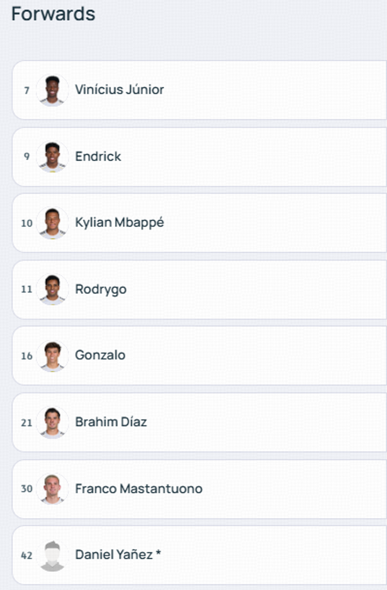The height and width of the screenshot is (590, 387).
Task: Click Franco Mastantuono's player photo
Action: pyautogui.click(x=52, y=489)
